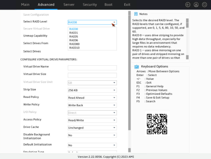Screen dimensions: 211x159
Task: Click the Notes panel scrollbar
Action: (187, 39)
